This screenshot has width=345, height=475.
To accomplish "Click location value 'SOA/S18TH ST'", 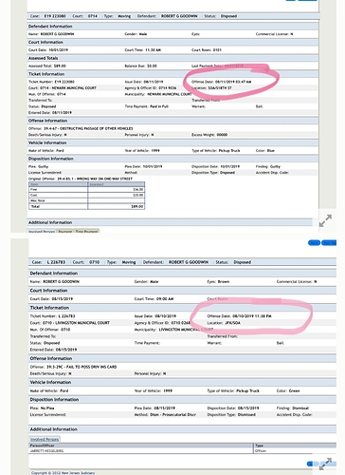I will [x=220, y=87].
